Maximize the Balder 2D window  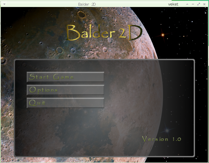tap(199, 4)
